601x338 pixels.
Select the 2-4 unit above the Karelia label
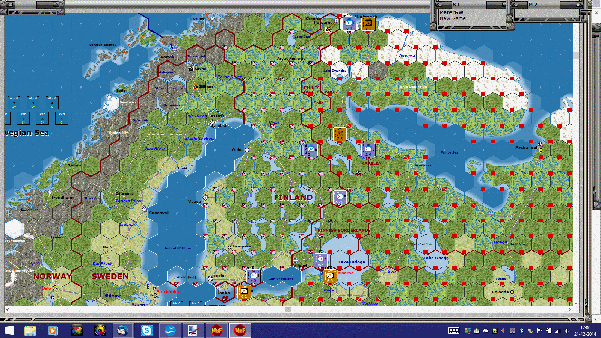point(368,150)
